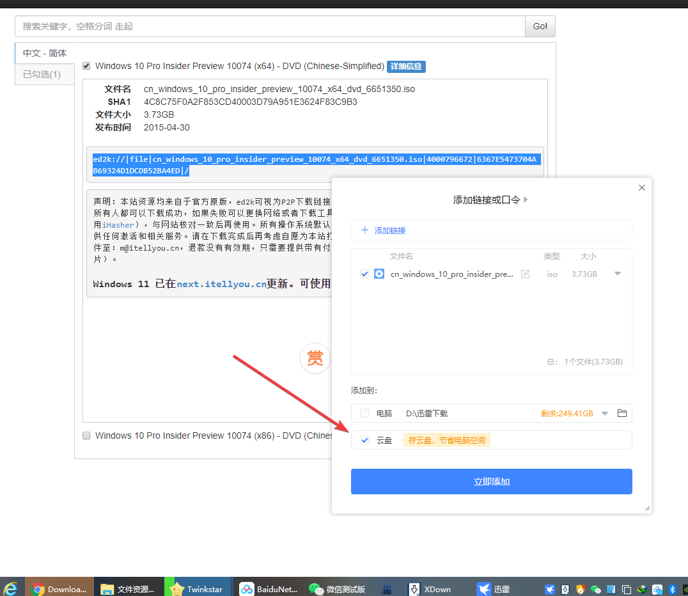Open BaiduNet... taskbar item
Screen dimensions: 688x596
coord(269,588)
